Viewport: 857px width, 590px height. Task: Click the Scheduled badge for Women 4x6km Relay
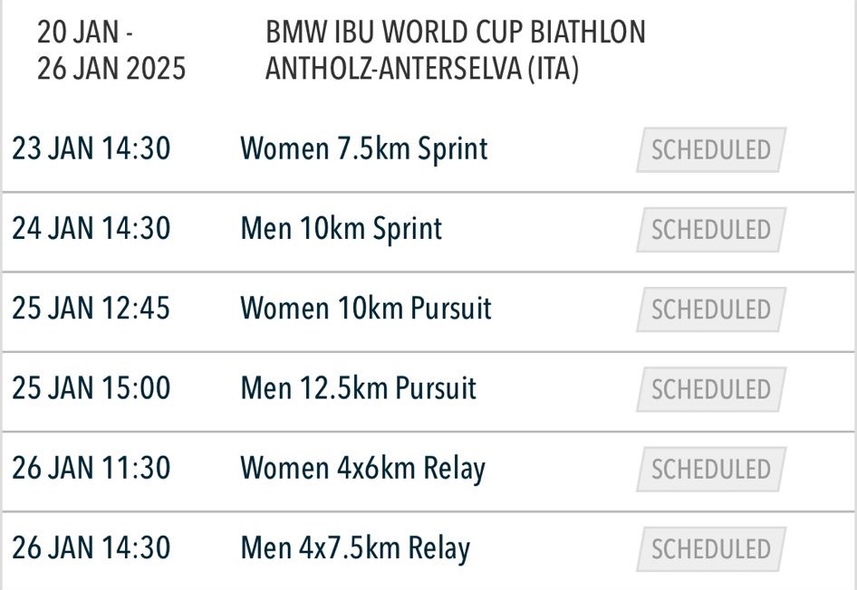(x=711, y=469)
